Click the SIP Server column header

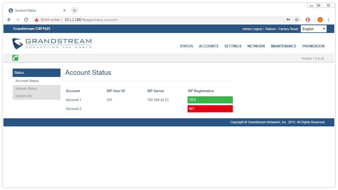coord(156,91)
